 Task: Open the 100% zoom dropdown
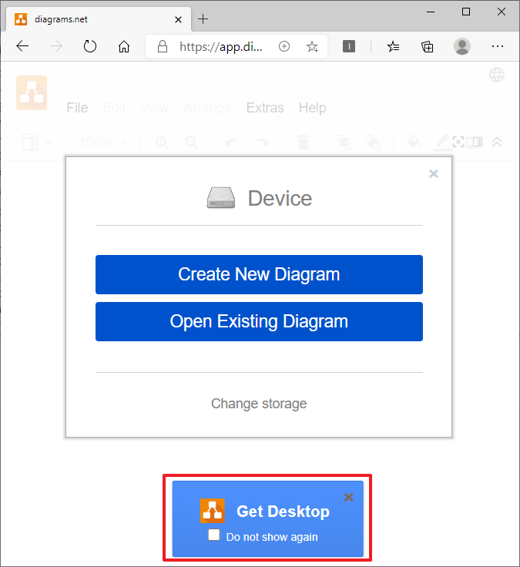click(103, 142)
